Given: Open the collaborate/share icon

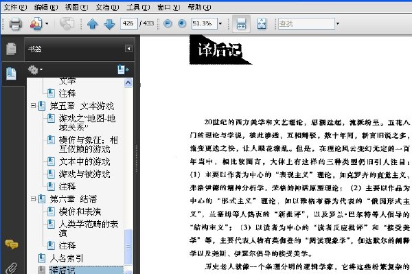Looking at the screenshot, I should pos(36,24).
